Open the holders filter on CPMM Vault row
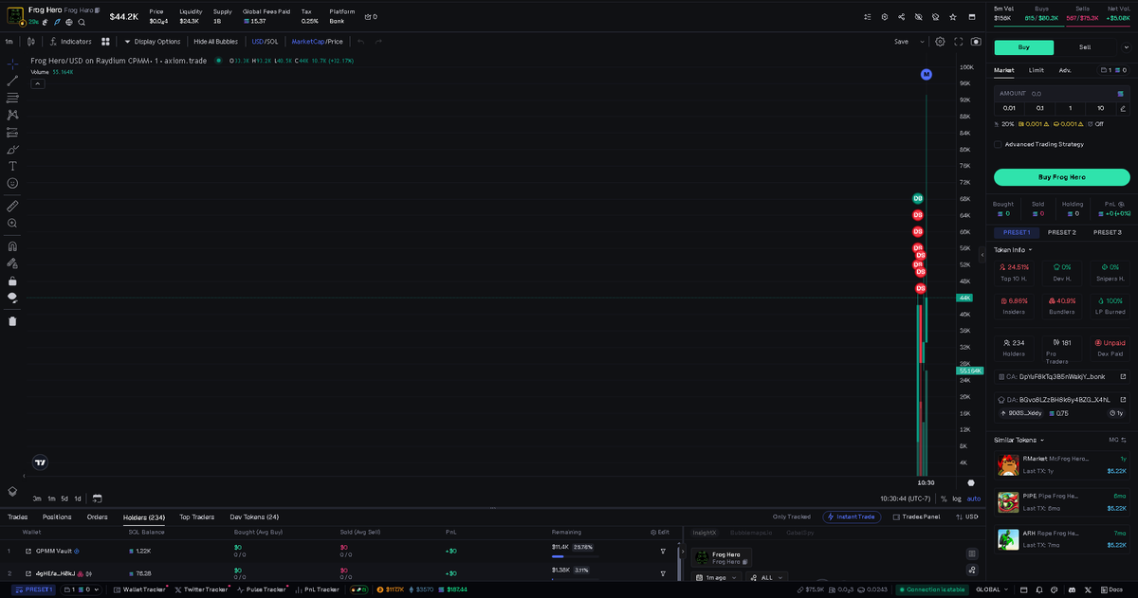Viewport: 1138px width, 598px height. pos(663,551)
